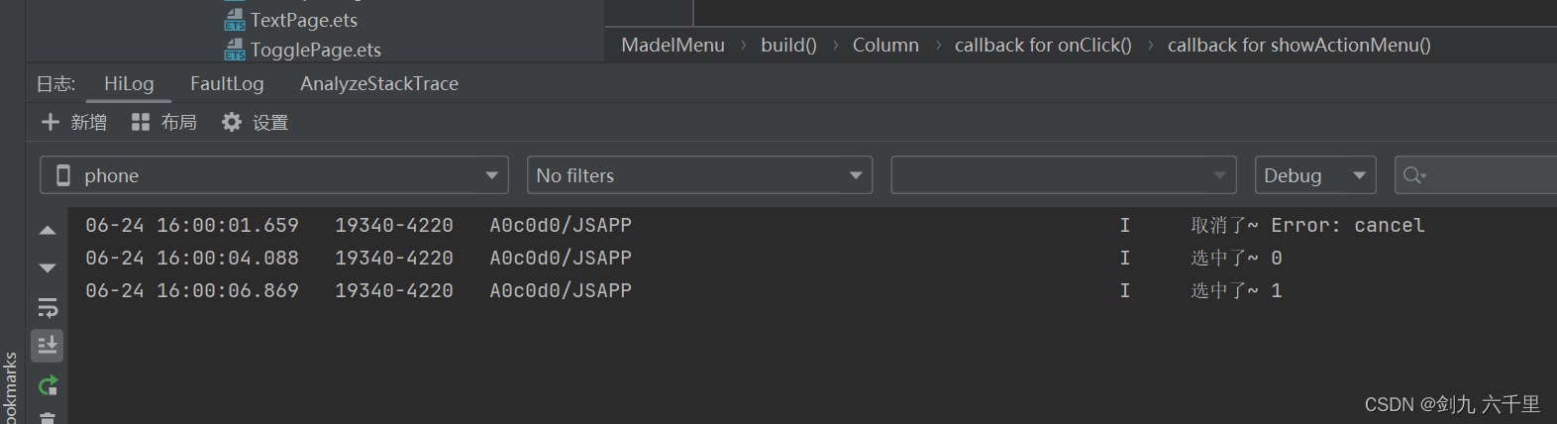Click 19340-4220 in second log row

click(x=394, y=258)
